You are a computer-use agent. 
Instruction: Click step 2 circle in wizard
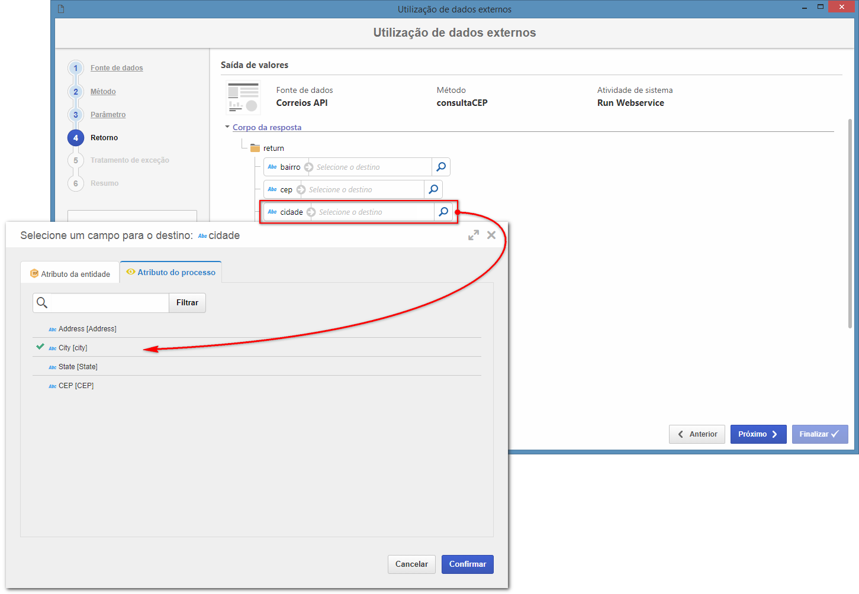point(76,92)
